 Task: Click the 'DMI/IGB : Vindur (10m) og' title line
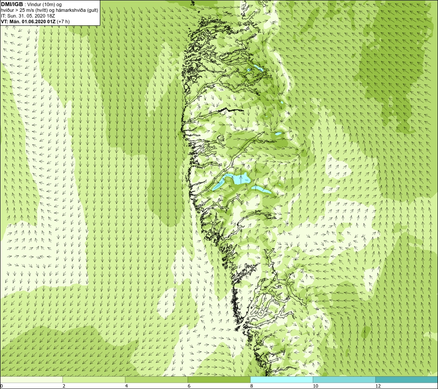pyautogui.click(x=31, y=4)
